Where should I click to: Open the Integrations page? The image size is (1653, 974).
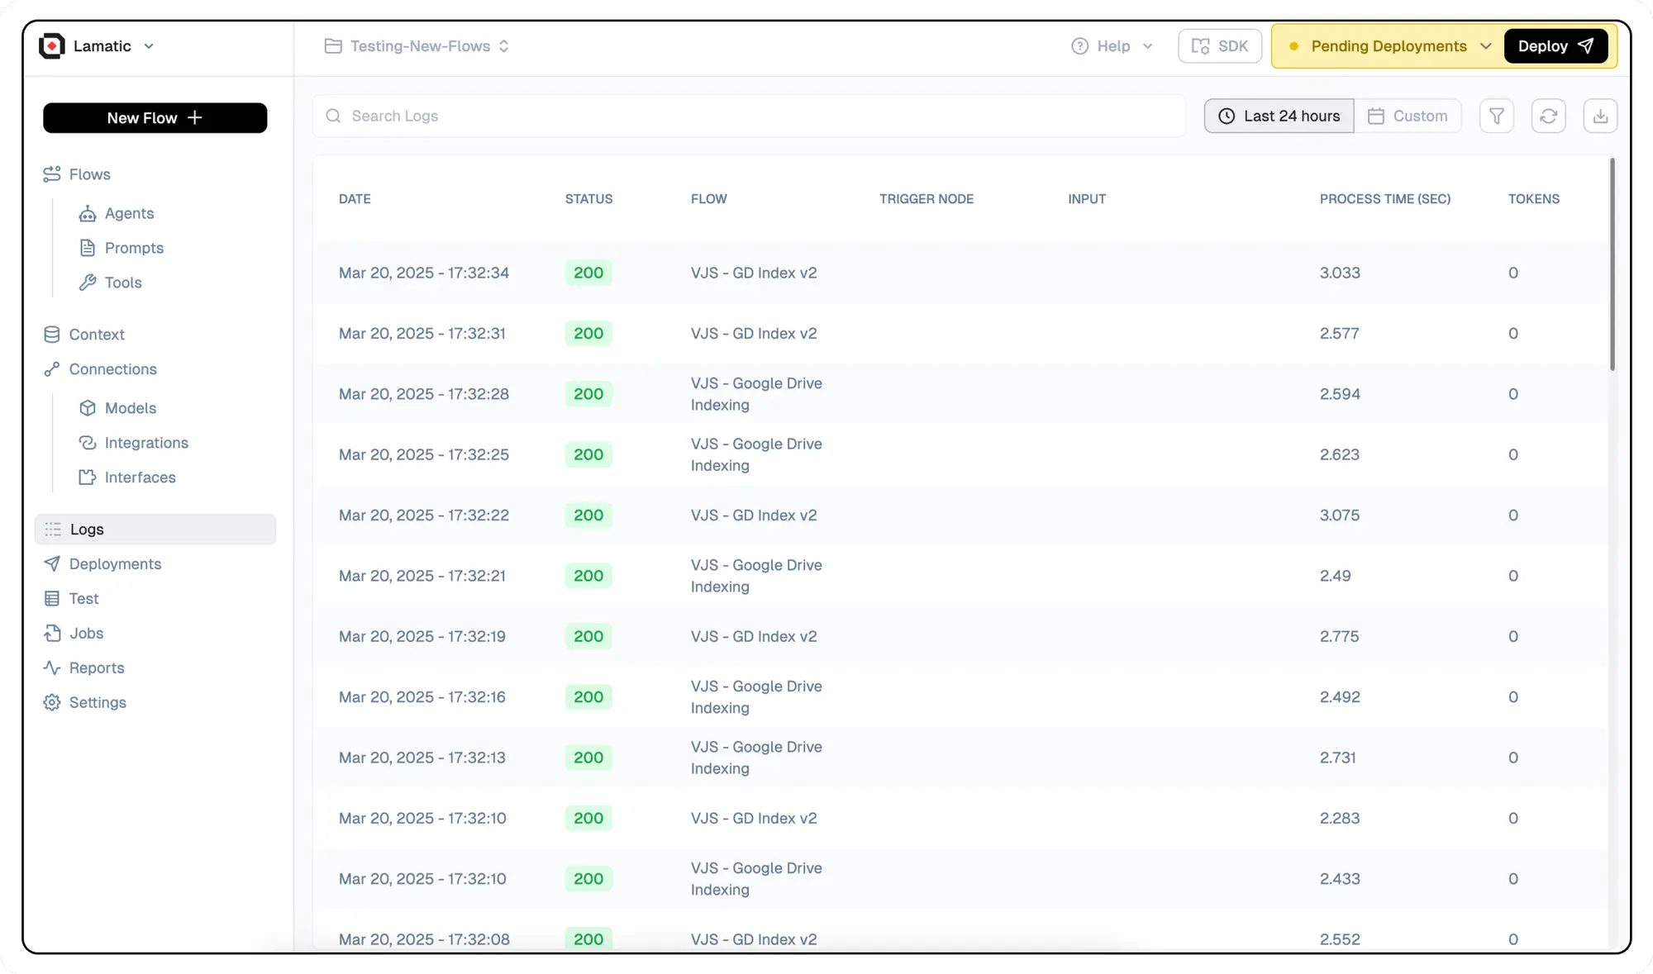[x=146, y=443]
